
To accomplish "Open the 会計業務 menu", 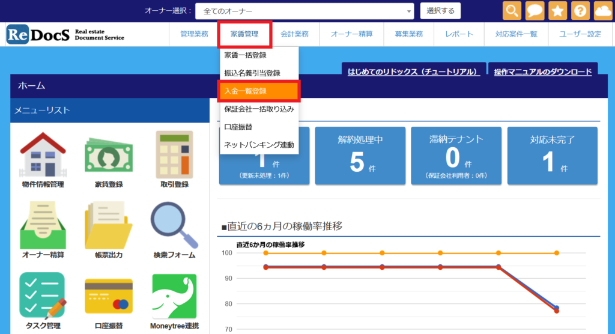I will click(294, 34).
